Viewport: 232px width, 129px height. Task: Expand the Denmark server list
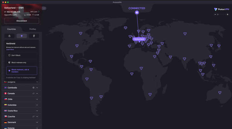click(37, 122)
